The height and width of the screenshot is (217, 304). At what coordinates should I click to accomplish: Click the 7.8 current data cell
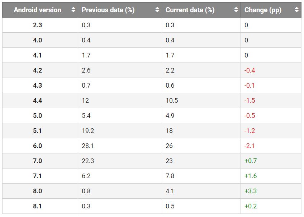170,176
